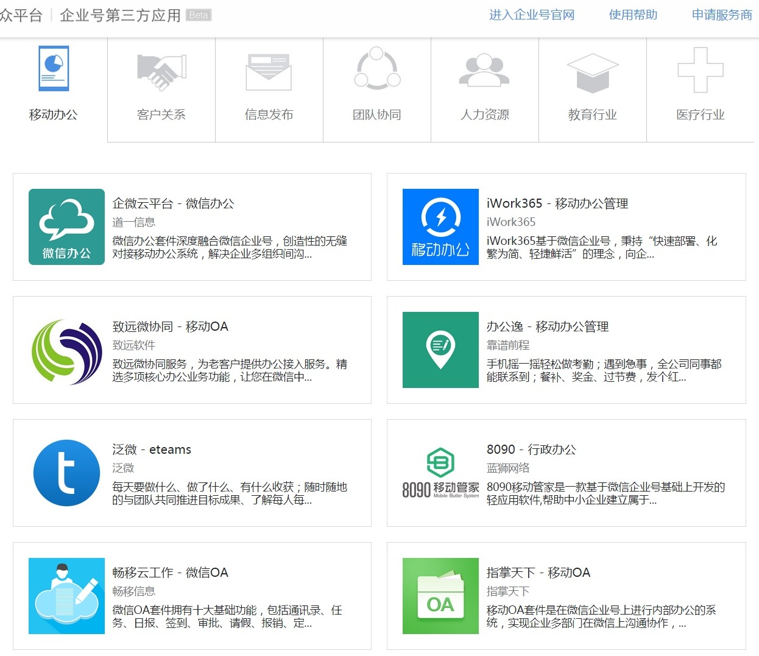Open the title 畅移云工作 - 微信OA
The image size is (759, 656).
coord(170,573)
